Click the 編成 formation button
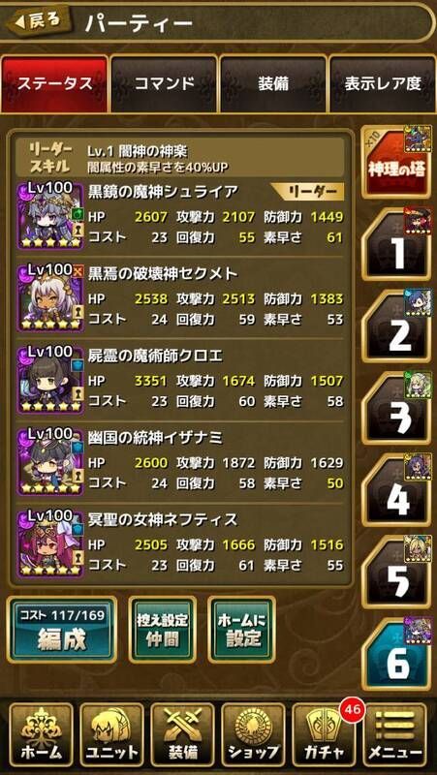Image resolution: width=437 pixels, height=775 pixels. point(62,630)
